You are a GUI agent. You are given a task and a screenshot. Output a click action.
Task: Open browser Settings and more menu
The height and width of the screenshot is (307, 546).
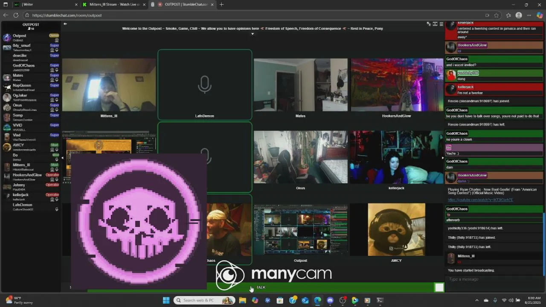529,15
